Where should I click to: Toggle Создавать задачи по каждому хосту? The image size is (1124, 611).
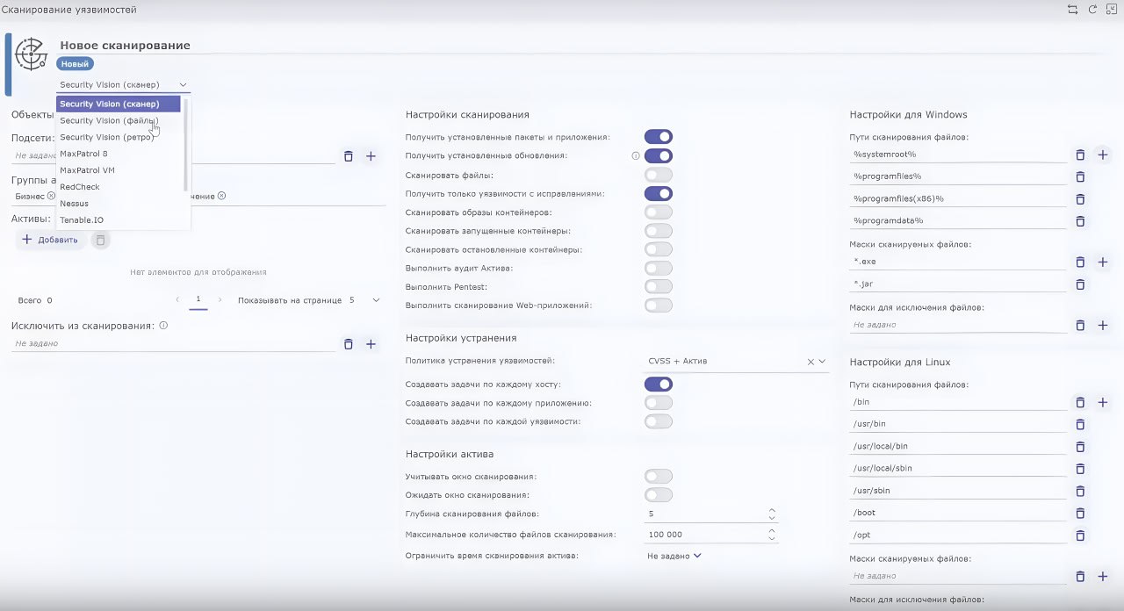pyautogui.click(x=659, y=385)
